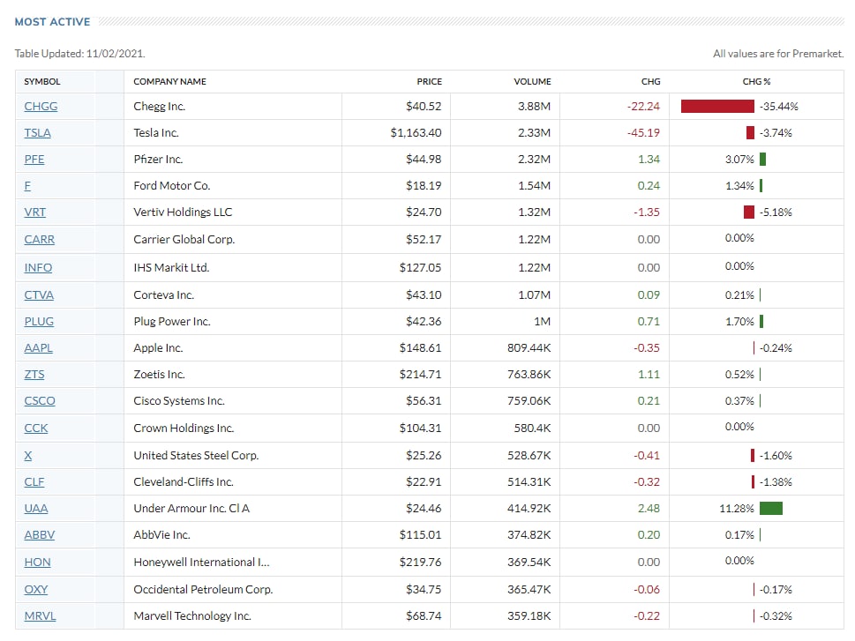
Task: Select the Marvell Technology Inc. name
Action: pyautogui.click(x=192, y=616)
